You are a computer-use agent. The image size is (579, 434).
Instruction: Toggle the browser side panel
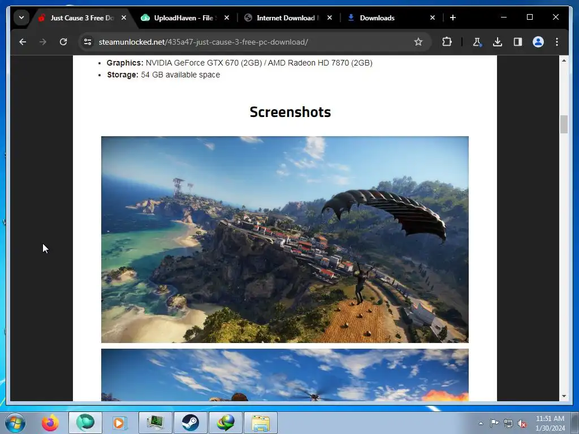(x=518, y=42)
